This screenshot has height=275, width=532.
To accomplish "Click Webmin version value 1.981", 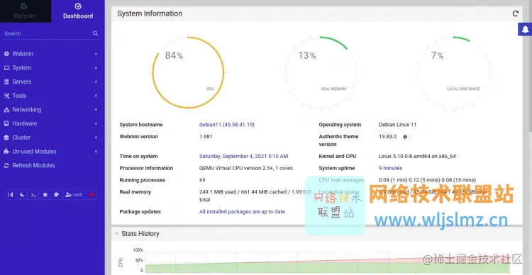I will click(206, 137).
